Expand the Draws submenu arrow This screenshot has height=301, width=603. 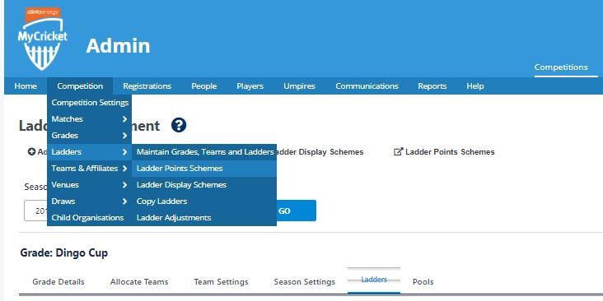[124, 201]
